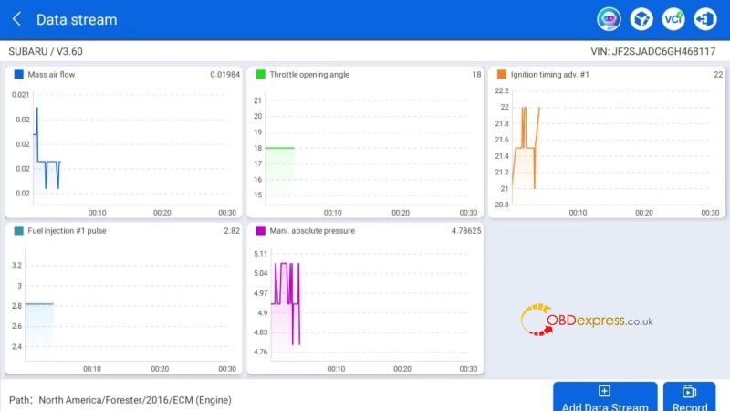Open the Throttle opening angle chart

(x=365, y=142)
